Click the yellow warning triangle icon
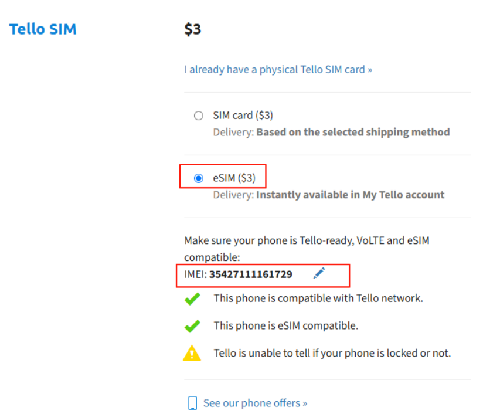This screenshot has width=483, height=414. (x=192, y=353)
